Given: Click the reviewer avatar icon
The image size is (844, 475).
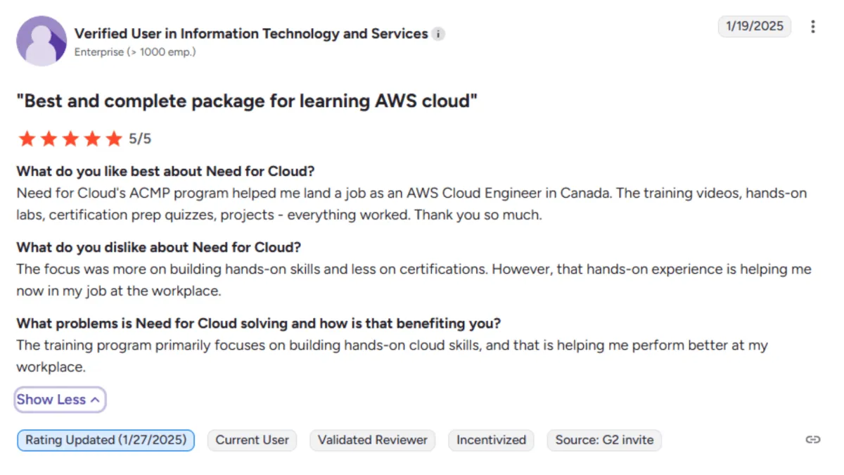Looking at the screenshot, I should click(41, 41).
